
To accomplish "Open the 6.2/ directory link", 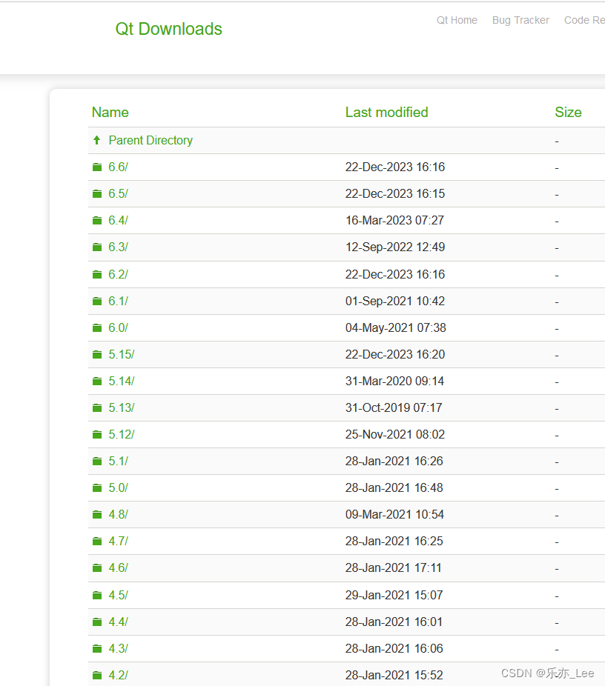I will tap(118, 275).
